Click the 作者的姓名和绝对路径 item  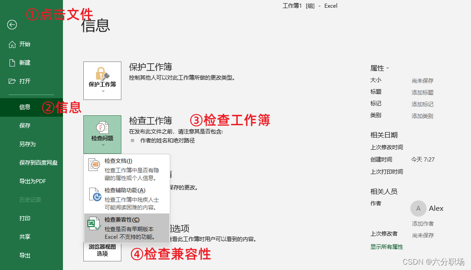pos(168,141)
